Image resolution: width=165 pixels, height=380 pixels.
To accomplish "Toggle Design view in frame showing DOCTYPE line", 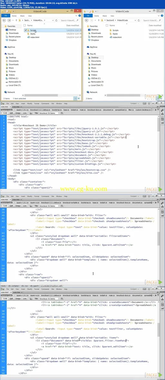I will pyautogui.click(x=18, y=113).
